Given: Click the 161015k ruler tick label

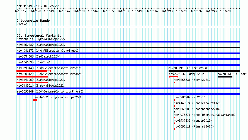Looking at the screenshot, I should pos(79,11).
